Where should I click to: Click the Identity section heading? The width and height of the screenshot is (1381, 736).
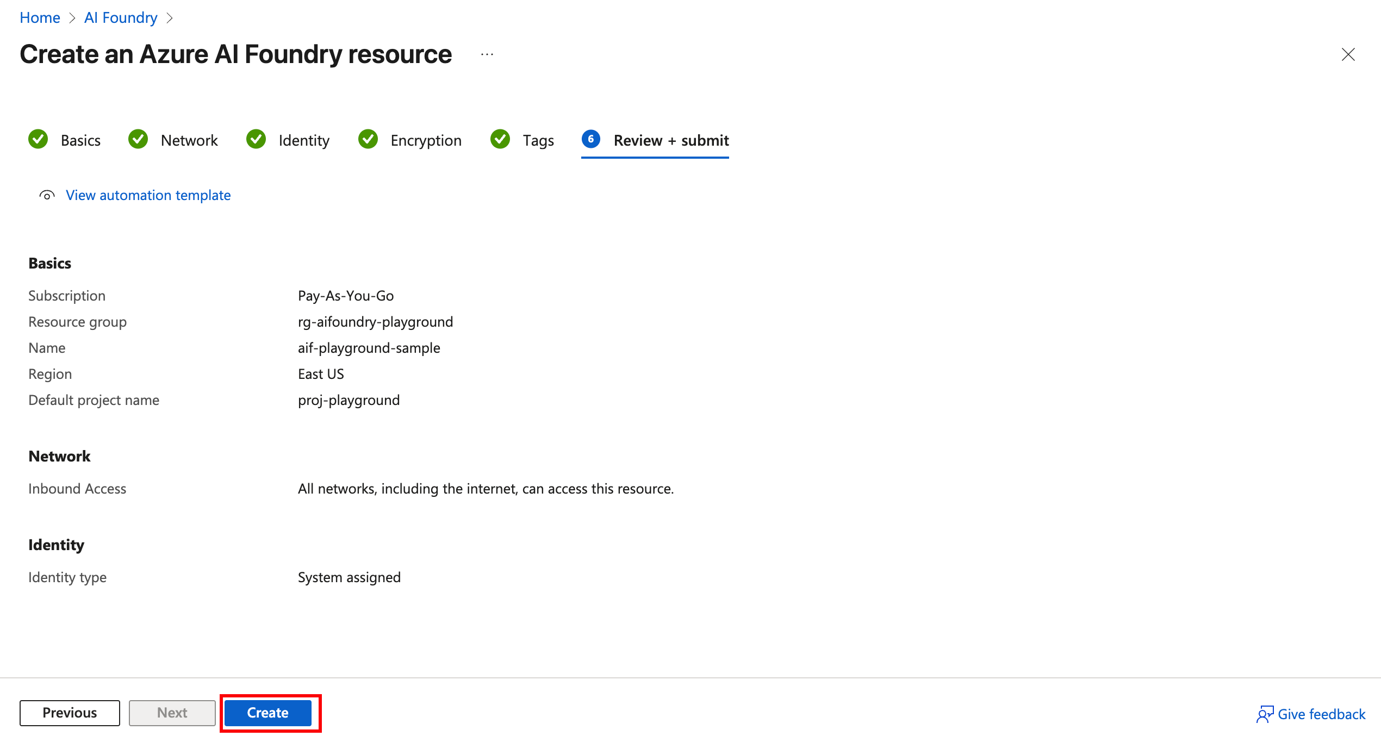click(x=56, y=545)
